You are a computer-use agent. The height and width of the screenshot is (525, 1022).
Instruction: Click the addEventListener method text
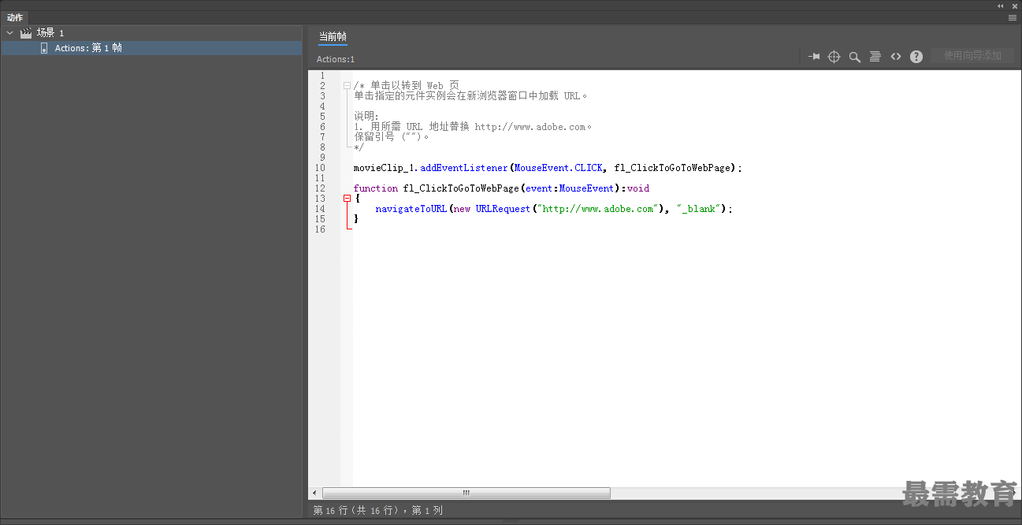(464, 168)
